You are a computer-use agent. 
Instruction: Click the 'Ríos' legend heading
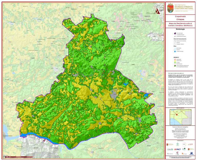point(175,46)
